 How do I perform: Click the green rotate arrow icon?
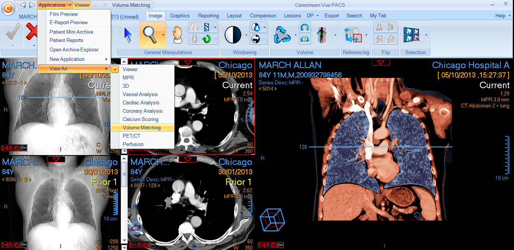pyautogui.click(x=207, y=39)
